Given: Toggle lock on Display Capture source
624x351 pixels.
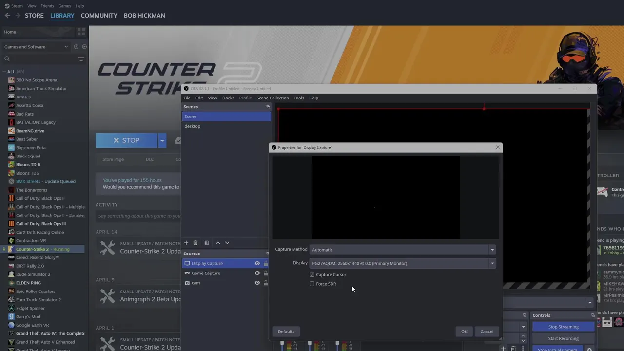Looking at the screenshot, I should point(266,263).
